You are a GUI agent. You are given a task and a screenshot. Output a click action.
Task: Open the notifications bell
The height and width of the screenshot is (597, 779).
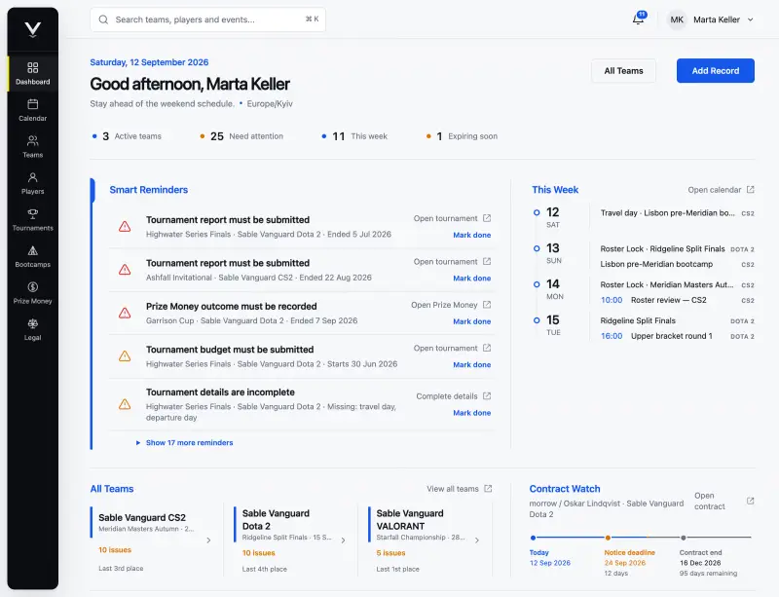[639, 19]
